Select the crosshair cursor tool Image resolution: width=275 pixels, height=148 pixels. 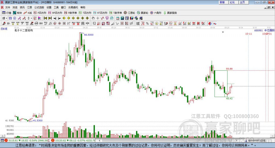[98, 18]
